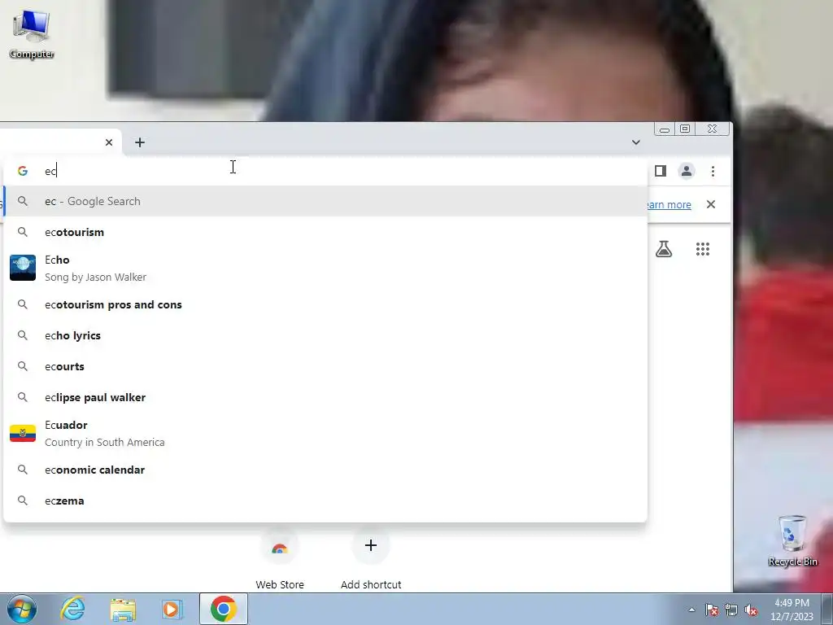Choose the ecotourism suggestion

click(x=325, y=232)
